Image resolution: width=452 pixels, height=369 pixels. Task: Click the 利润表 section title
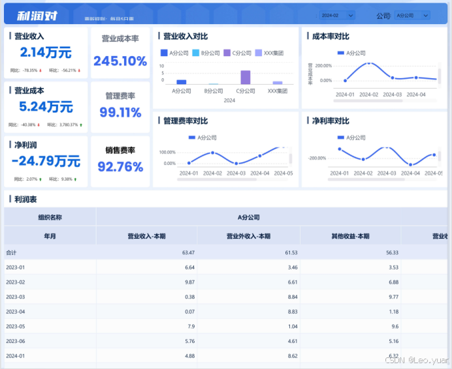(25, 199)
